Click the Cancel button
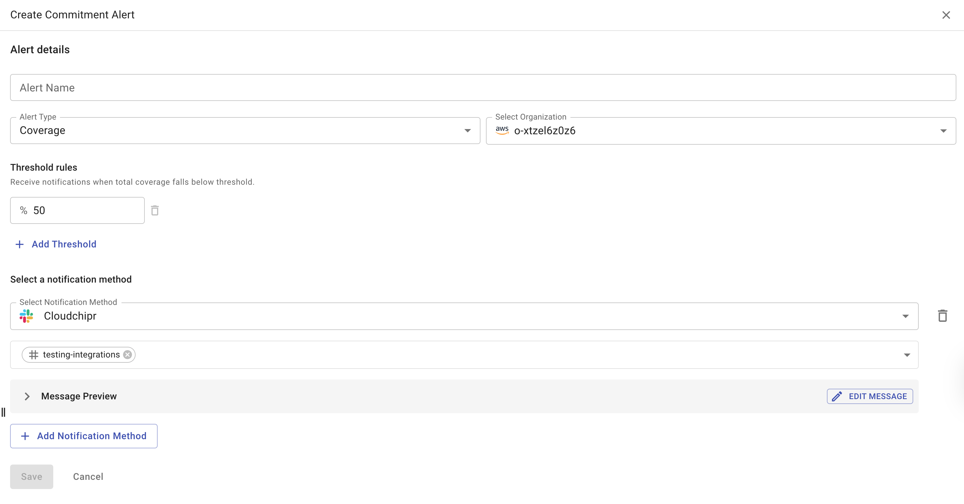The image size is (964, 504). (88, 477)
